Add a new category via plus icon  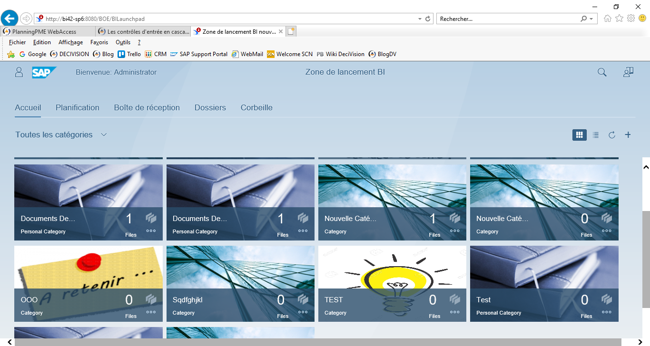[x=628, y=135]
